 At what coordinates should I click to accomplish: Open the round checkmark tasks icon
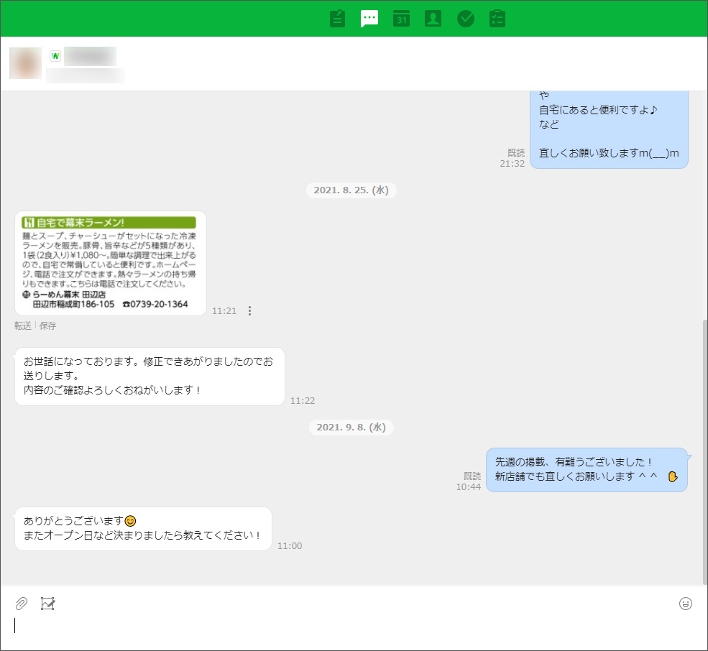[466, 19]
